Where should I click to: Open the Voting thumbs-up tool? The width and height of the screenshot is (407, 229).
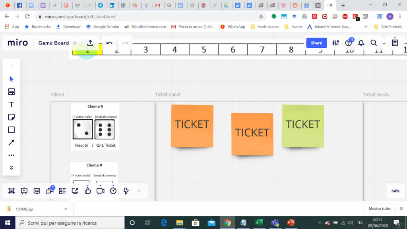point(88,191)
